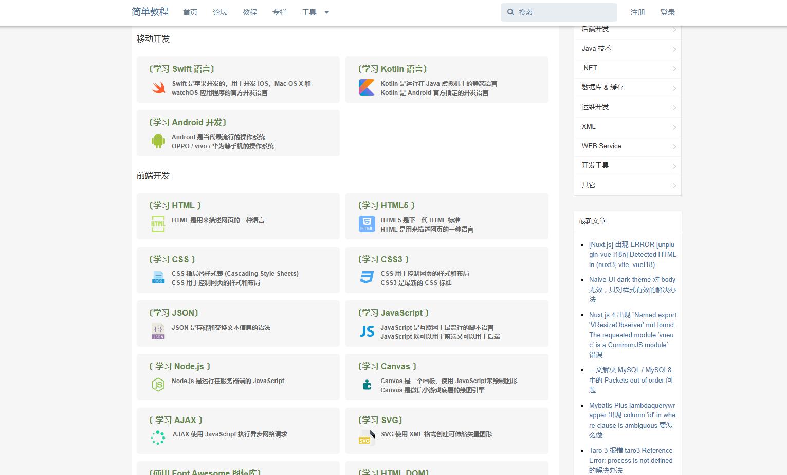Open 〔学习 Swift 语言〕 tutorial title

point(181,69)
